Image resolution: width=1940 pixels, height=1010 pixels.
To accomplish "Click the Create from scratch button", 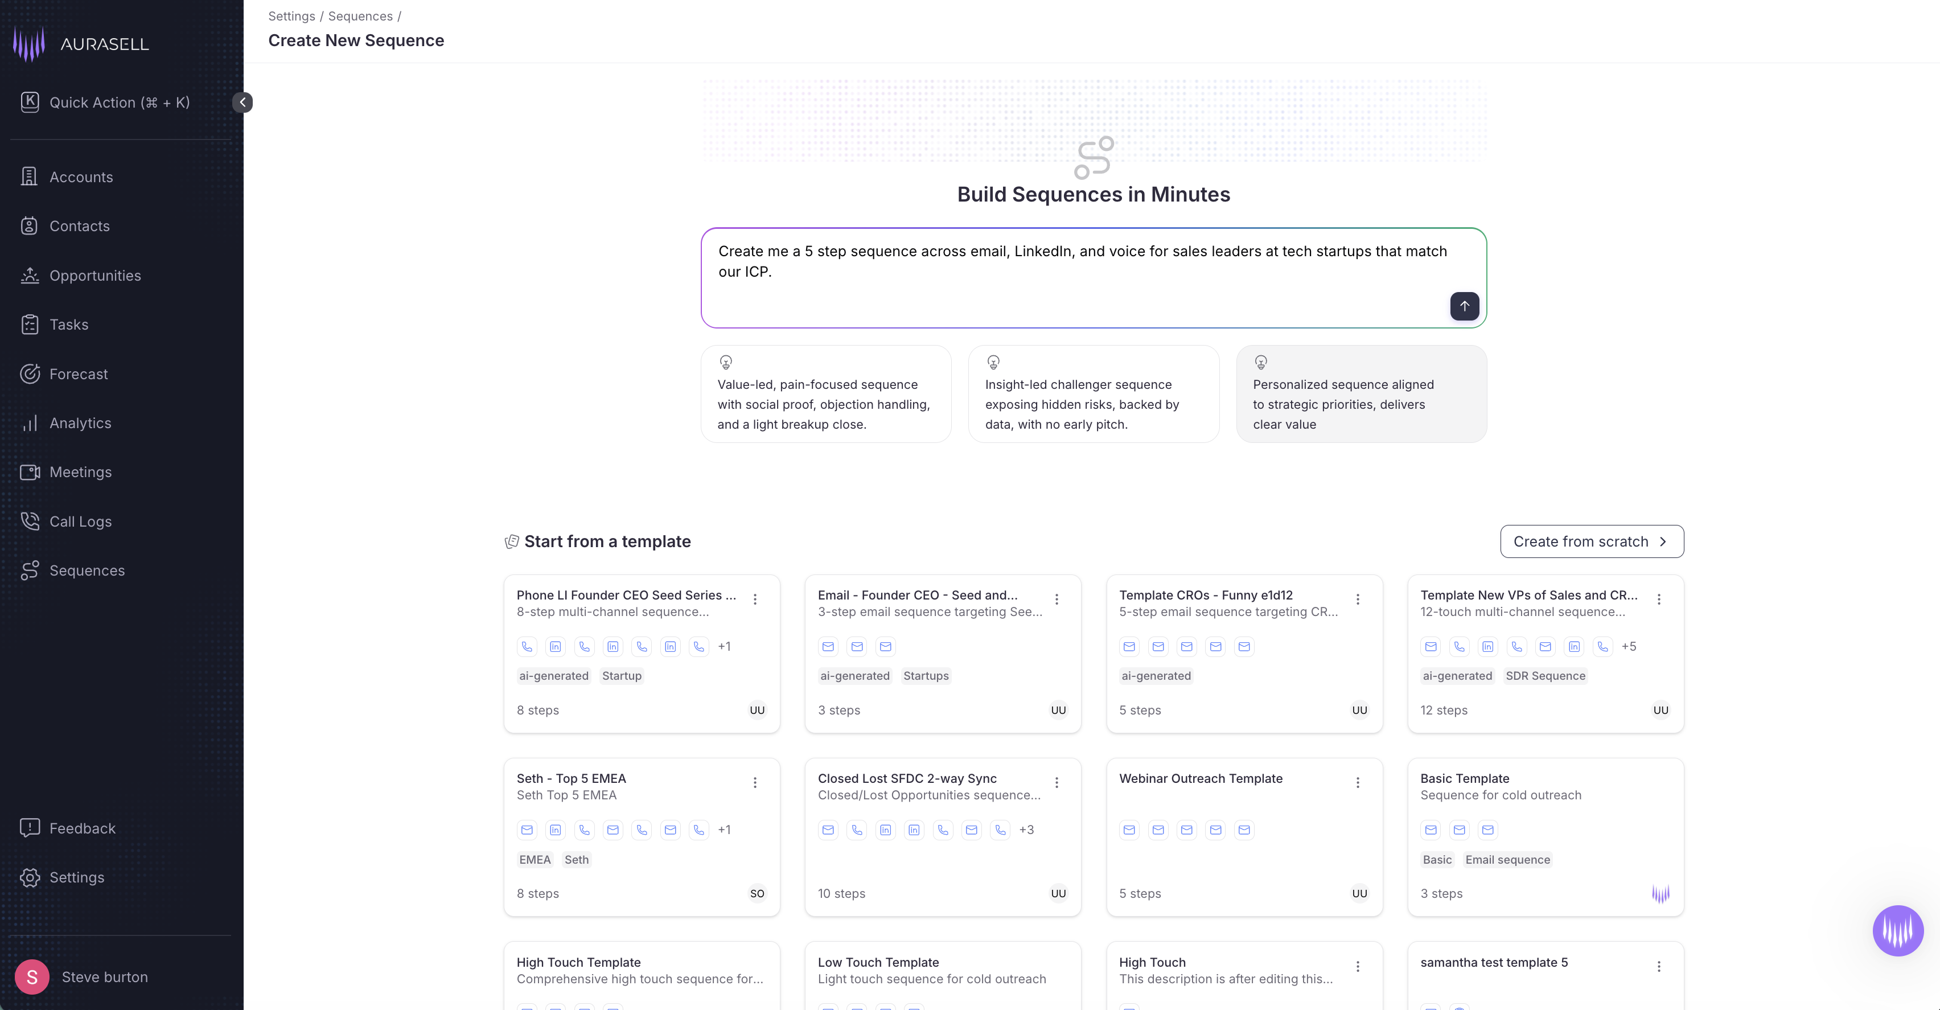I will pyautogui.click(x=1591, y=541).
